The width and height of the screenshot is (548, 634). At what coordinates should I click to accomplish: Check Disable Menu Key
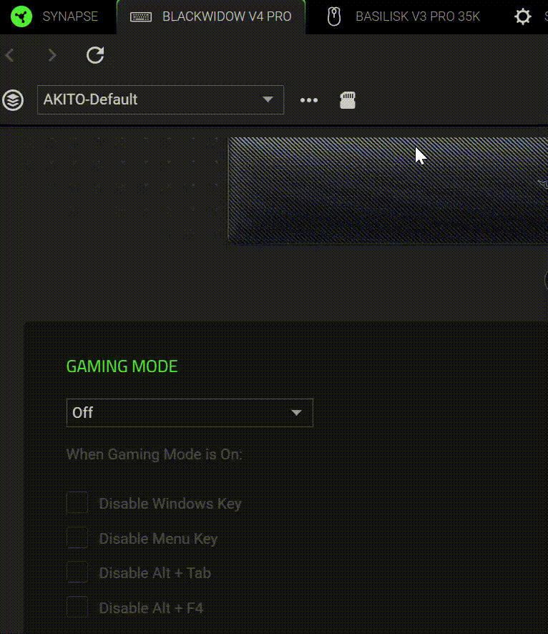[x=77, y=537]
